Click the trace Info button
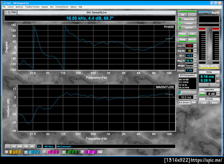 (32, 146)
